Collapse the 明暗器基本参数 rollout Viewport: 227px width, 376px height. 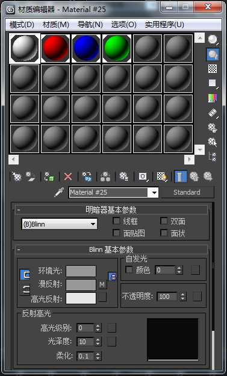(111, 210)
